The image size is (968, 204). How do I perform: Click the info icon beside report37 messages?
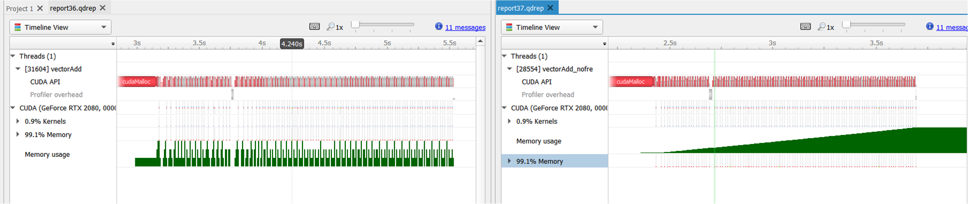[x=930, y=26]
